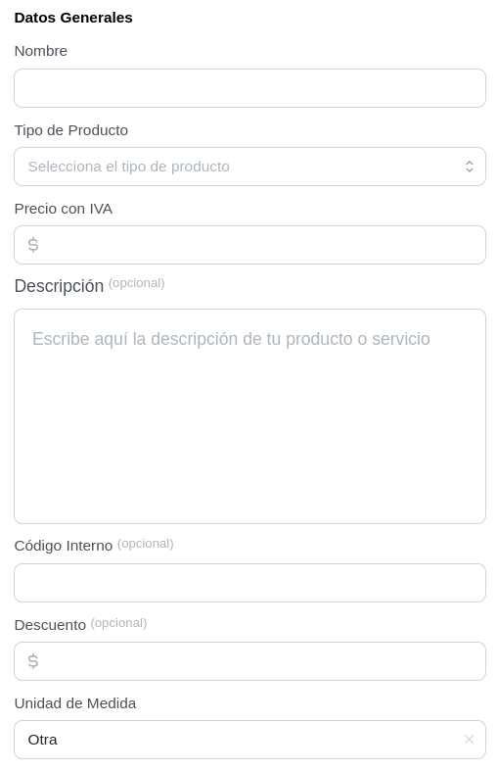Clear the Otra selection with the X icon

469,740
